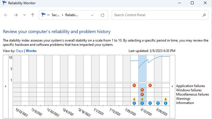
Task: Expand the address bar history dropdown
Action: click(x=92, y=15)
